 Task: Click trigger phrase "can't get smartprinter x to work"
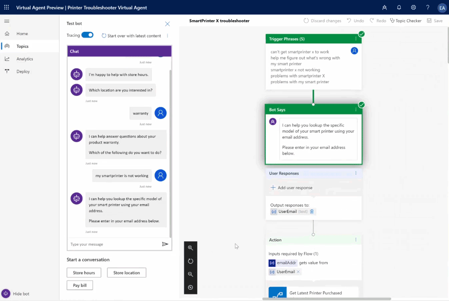(300, 52)
